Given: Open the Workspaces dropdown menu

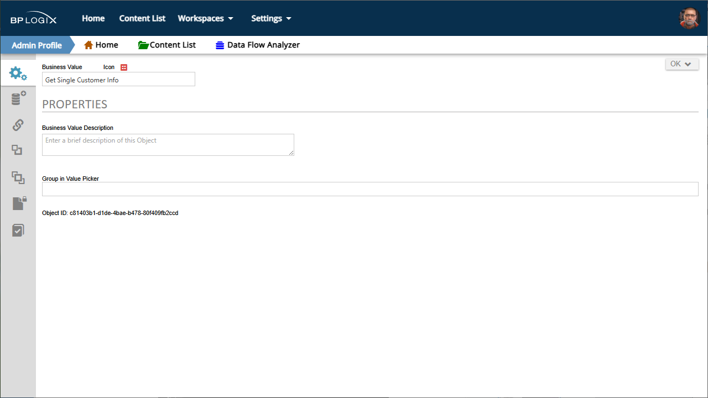Looking at the screenshot, I should pyautogui.click(x=206, y=18).
